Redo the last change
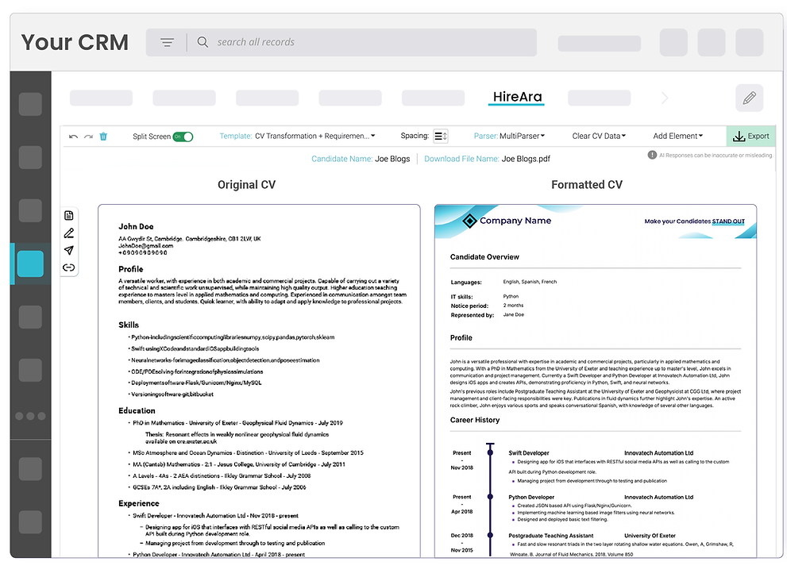The image size is (787, 577). [x=88, y=137]
